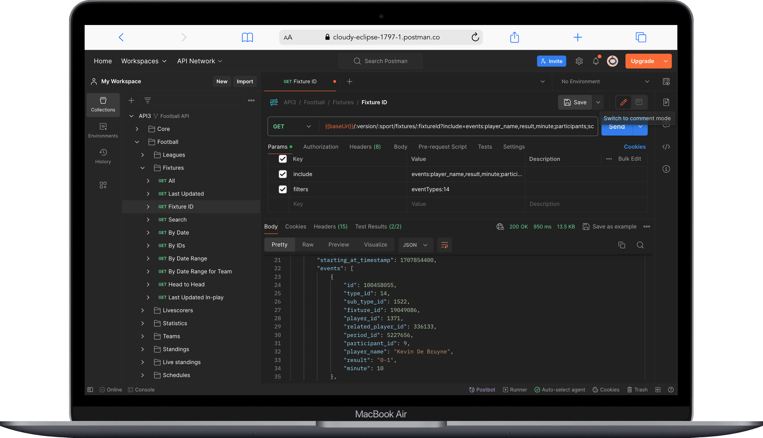The height and width of the screenshot is (438, 763).
Task: Open the Tests tab
Action: pyautogui.click(x=485, y=147)
